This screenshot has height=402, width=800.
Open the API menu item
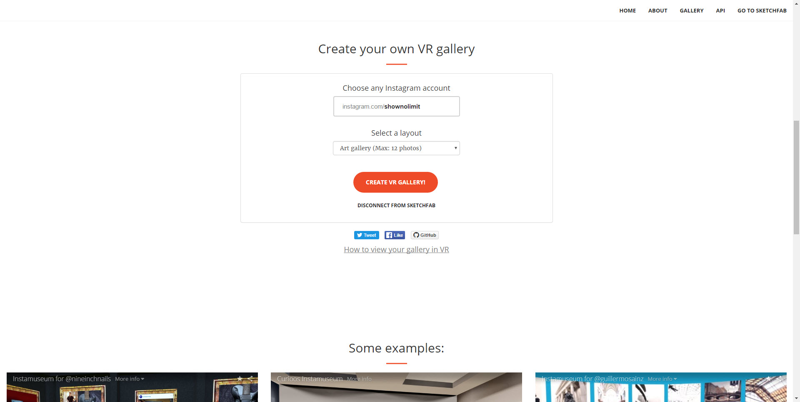click(x=720, y=10)
